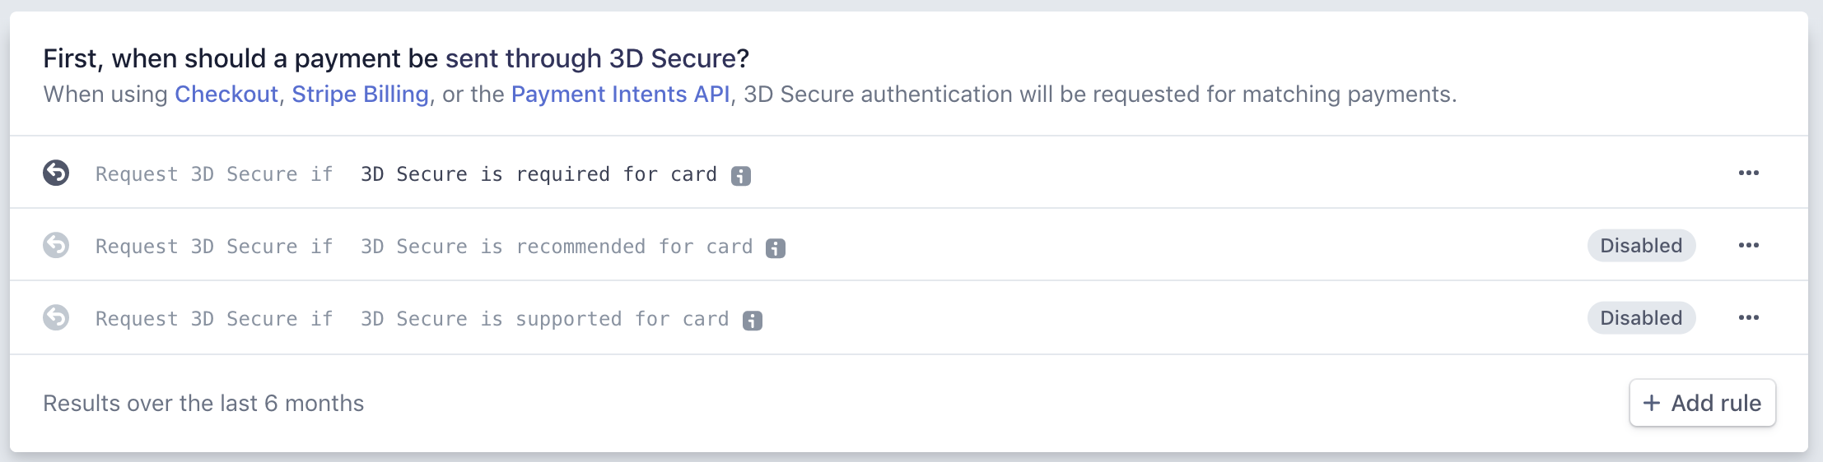Viewport: 1823px width, 462px height.
Task: Show info for the supported for card rule
Action: click(x=753, y=320)
